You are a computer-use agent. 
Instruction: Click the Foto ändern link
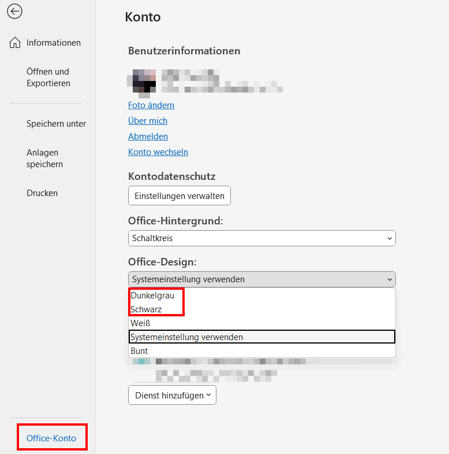151,105
